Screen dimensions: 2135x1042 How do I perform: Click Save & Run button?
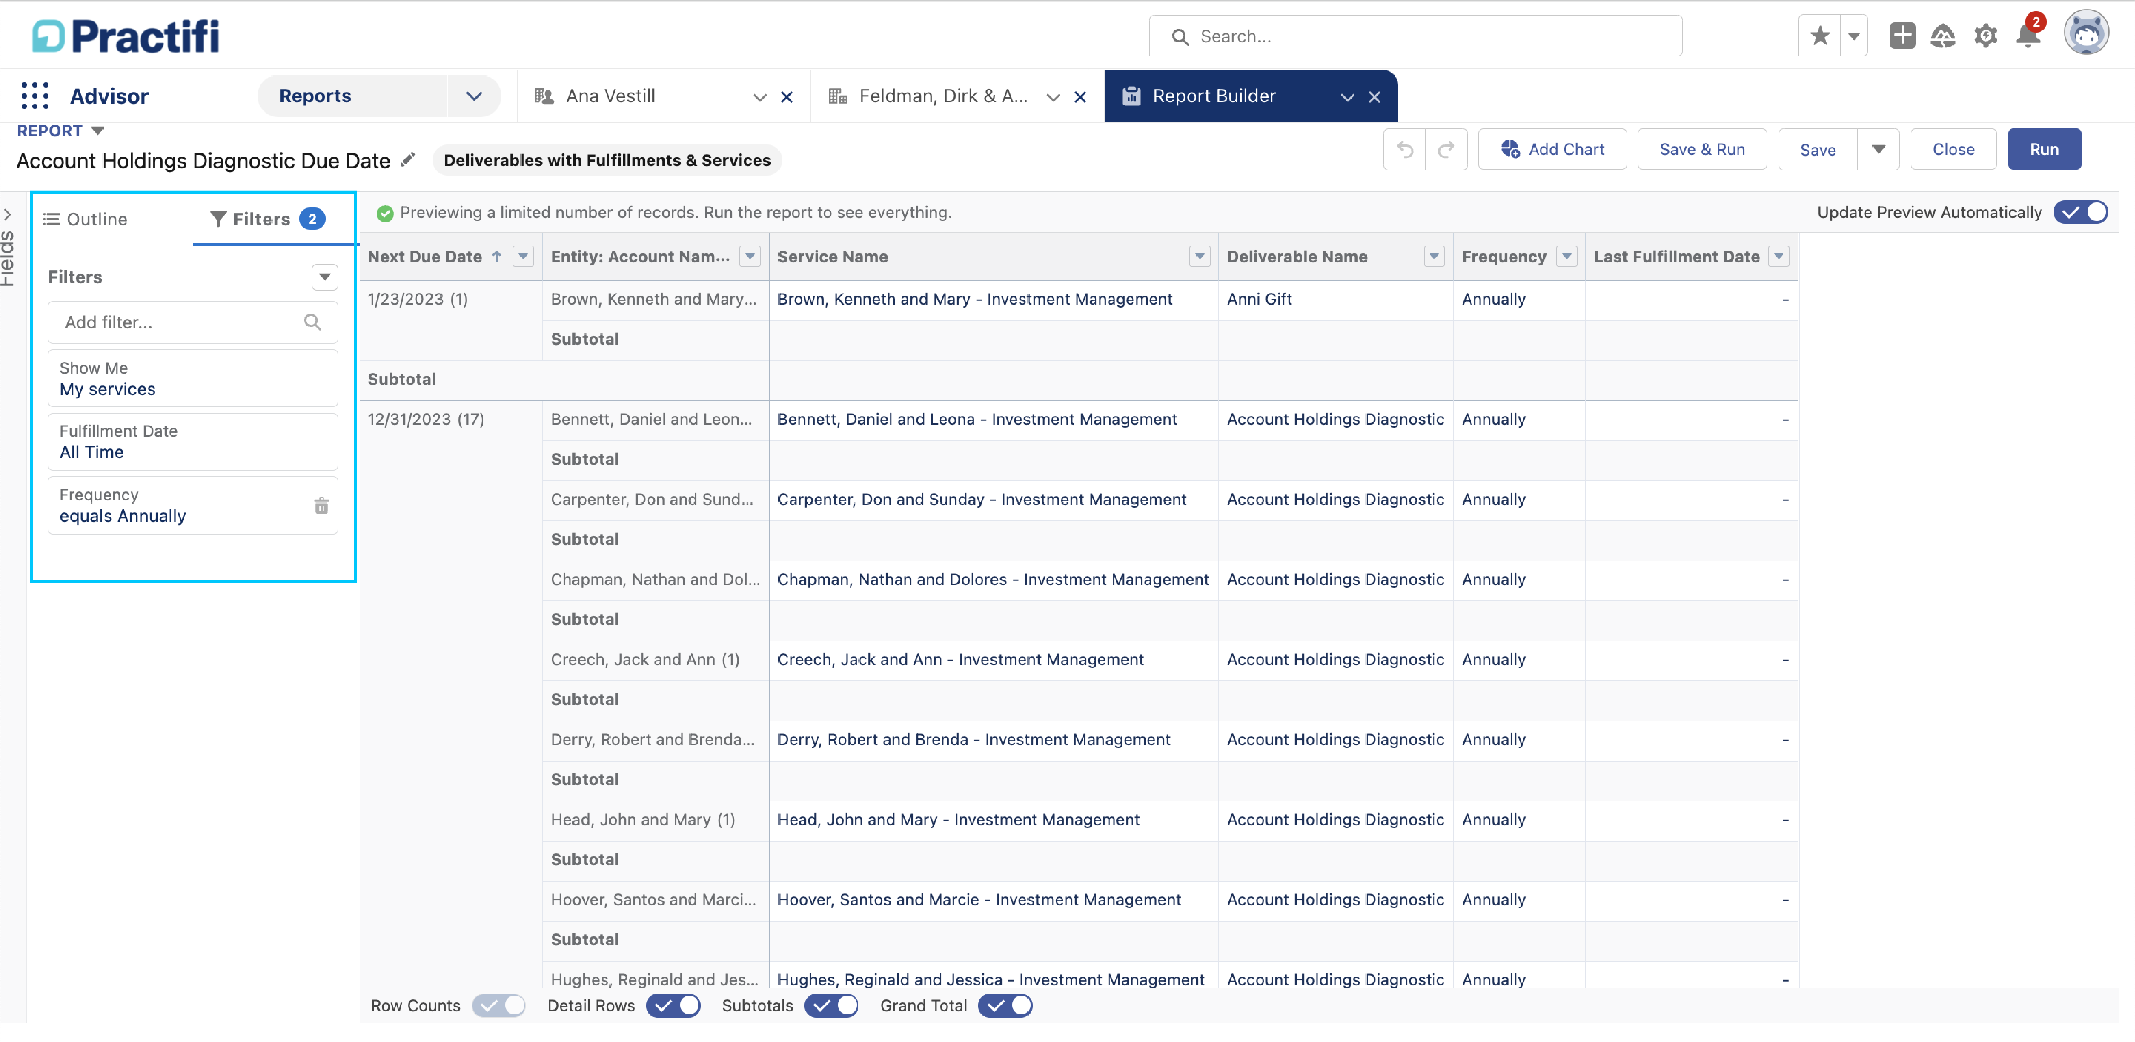click(1702, 149)
